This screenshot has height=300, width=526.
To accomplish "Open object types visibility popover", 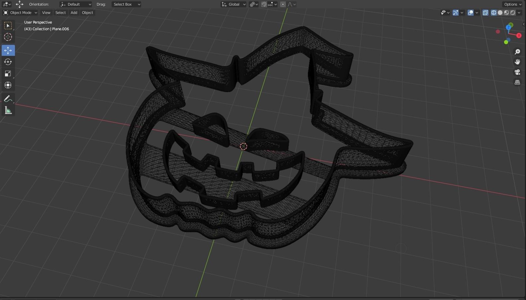I will pos(445,13).
